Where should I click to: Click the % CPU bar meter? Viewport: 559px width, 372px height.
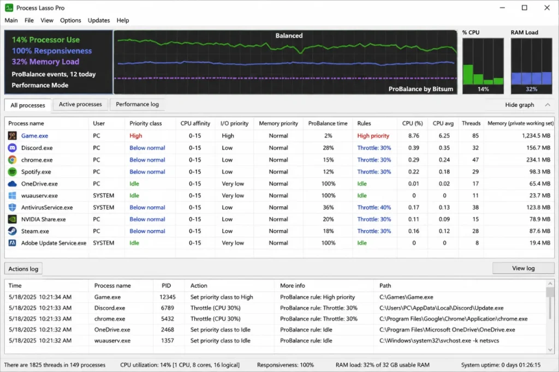(483, 66)
